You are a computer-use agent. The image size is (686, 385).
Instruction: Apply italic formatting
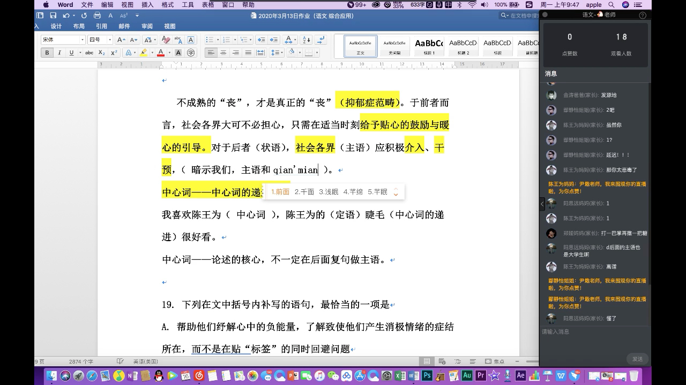[x=59, y=52]
